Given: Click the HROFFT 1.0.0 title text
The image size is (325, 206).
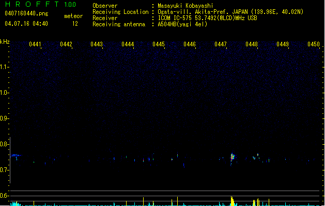Looking at the screenshot, I should 40,4.
